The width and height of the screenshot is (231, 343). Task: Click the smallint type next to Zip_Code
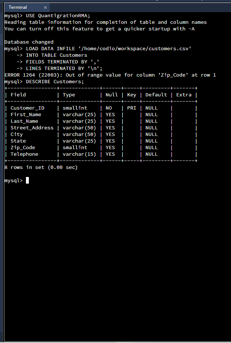pos(73,147)
